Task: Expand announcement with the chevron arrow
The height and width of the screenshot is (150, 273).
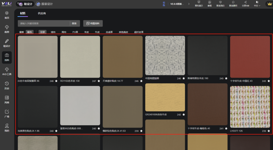Action: (x=189, y=4)
